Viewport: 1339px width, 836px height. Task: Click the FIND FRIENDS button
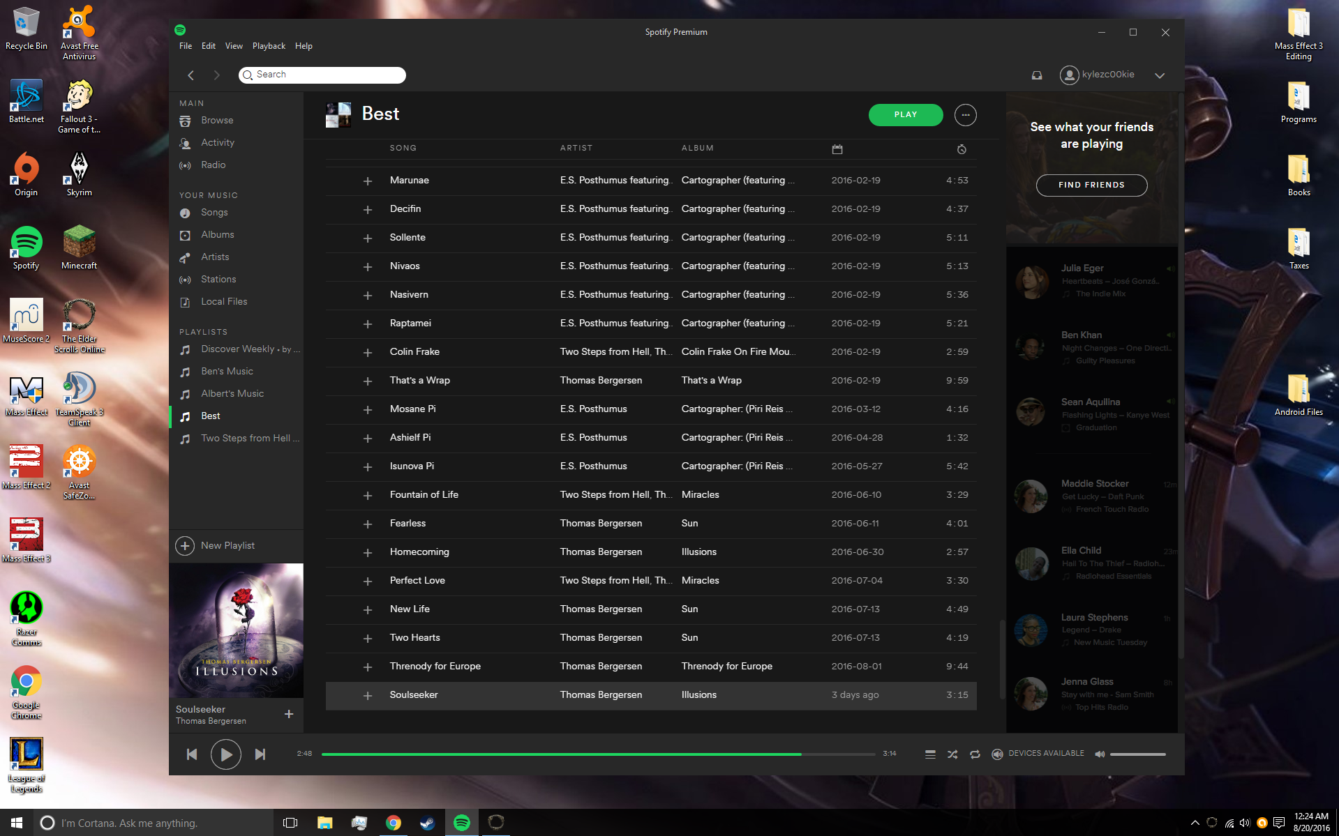click(x=1091, y=185)
